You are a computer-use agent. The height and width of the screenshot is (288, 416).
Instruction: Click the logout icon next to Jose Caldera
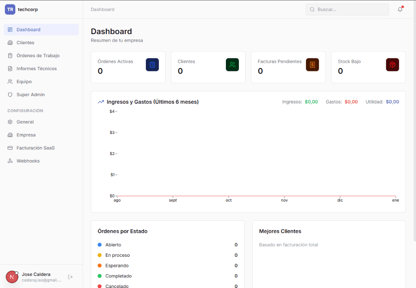[70, 277]
